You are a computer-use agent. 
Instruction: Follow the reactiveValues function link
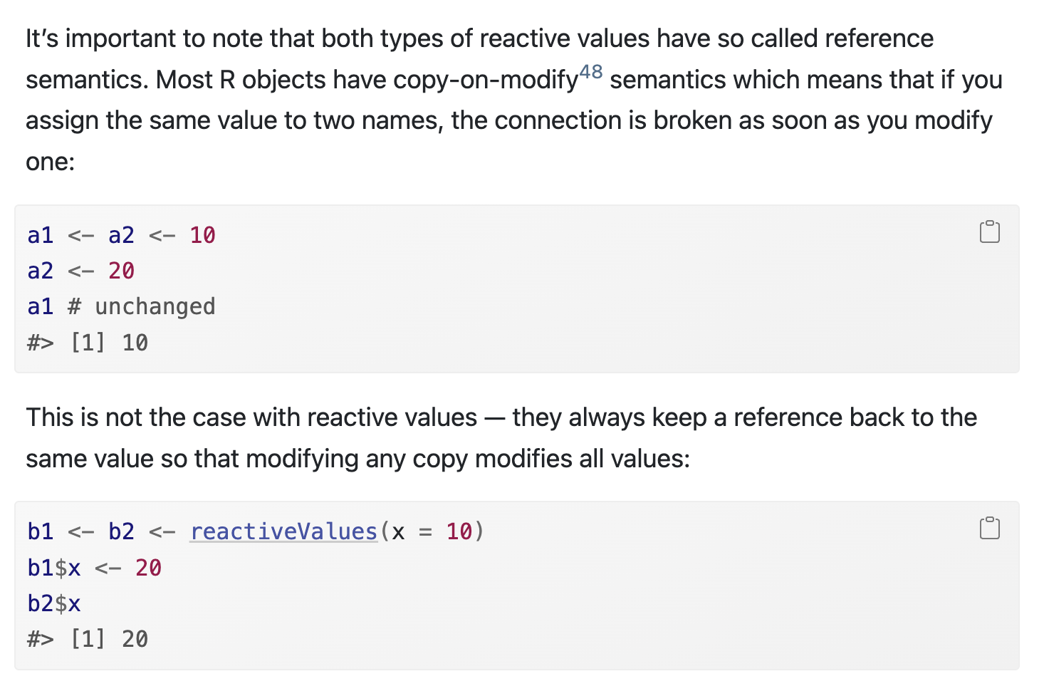(283, 531)
